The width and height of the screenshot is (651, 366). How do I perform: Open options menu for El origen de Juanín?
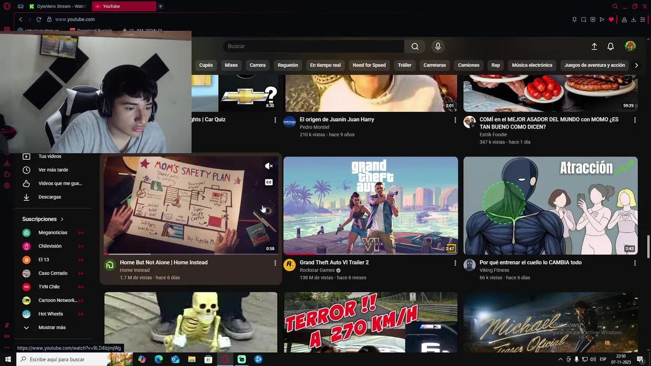click(455, 120)
